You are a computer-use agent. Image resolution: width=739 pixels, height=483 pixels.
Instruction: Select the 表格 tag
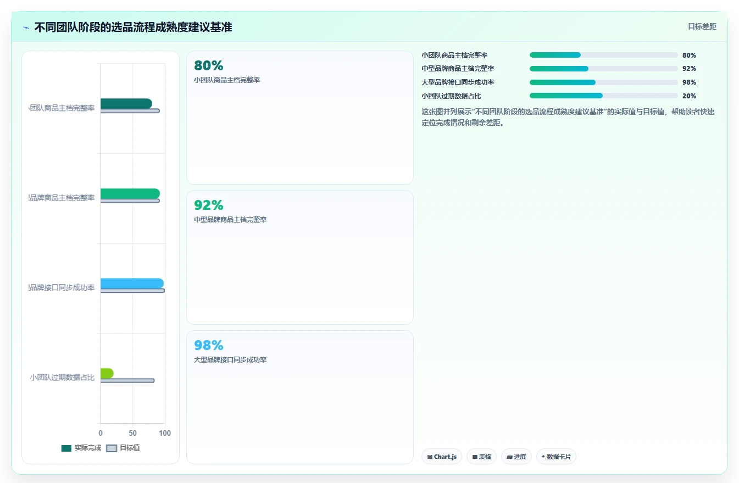(x=481, y=457)
